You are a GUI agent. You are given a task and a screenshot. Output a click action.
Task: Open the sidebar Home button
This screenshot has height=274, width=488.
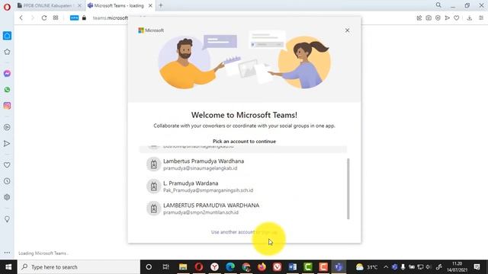tap(7, 36)
